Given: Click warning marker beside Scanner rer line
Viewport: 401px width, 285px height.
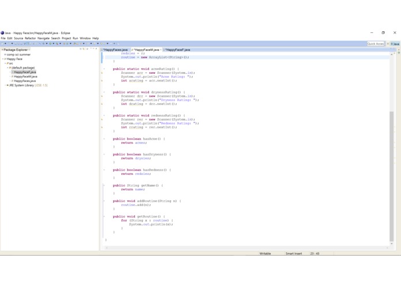Looking at the screenshot, I should 102,119.
